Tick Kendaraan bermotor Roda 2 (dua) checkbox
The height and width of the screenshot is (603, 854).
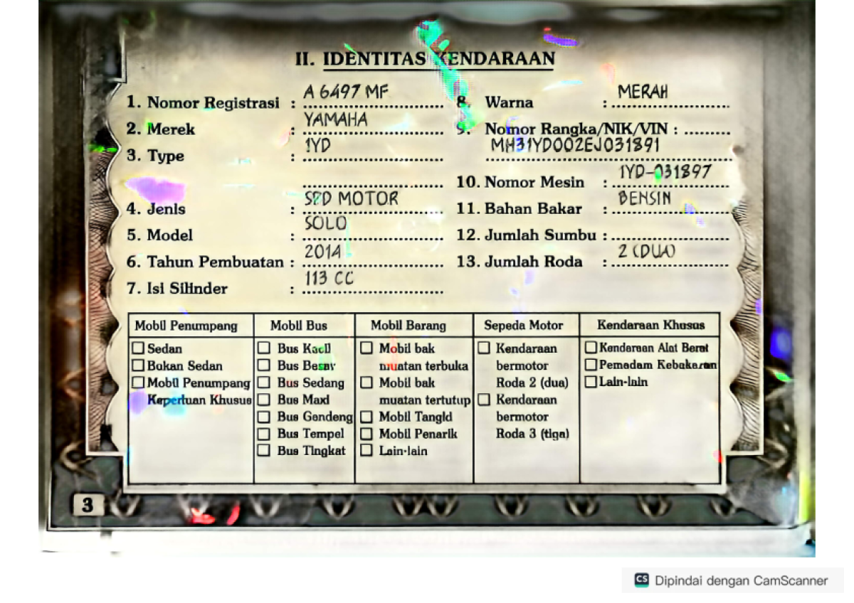tap(484, 348)
